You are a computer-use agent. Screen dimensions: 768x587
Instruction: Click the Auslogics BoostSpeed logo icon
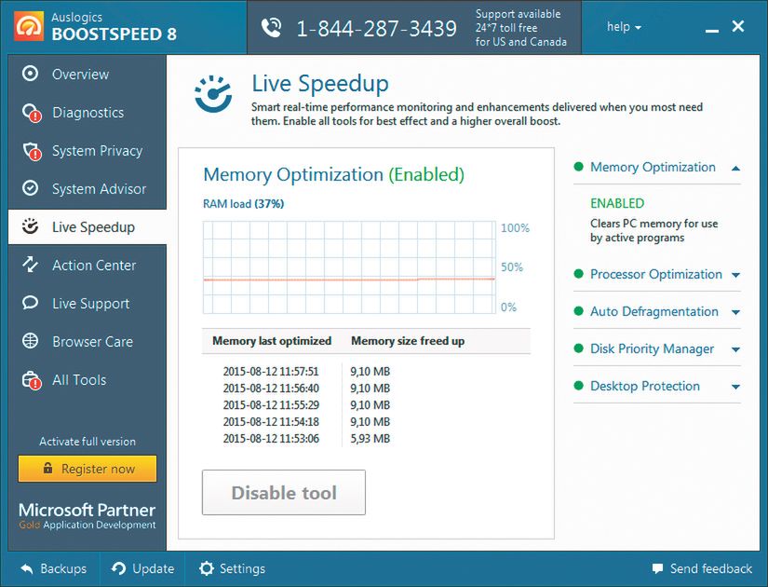29,26
